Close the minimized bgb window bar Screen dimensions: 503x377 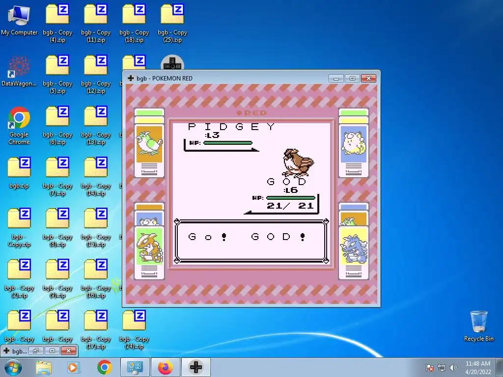(x=68, y=350)
